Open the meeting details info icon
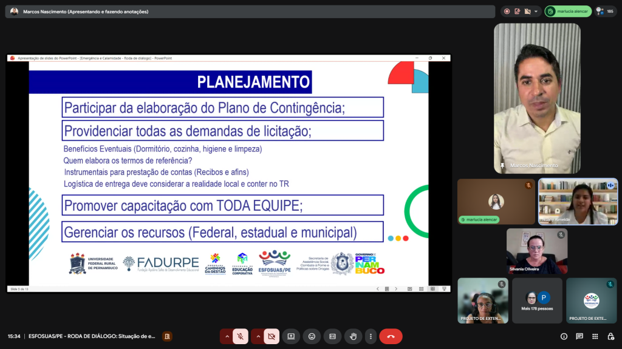The height and width of the screenshot is (349, 622). [564, 336]
